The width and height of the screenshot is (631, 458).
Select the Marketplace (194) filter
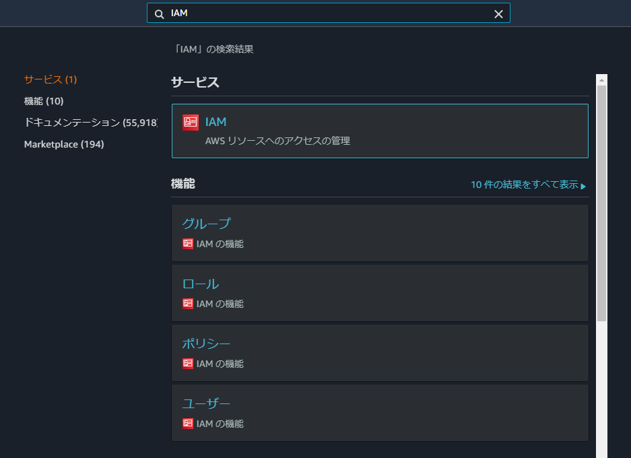pyautogui.click(x=64, y=144)
